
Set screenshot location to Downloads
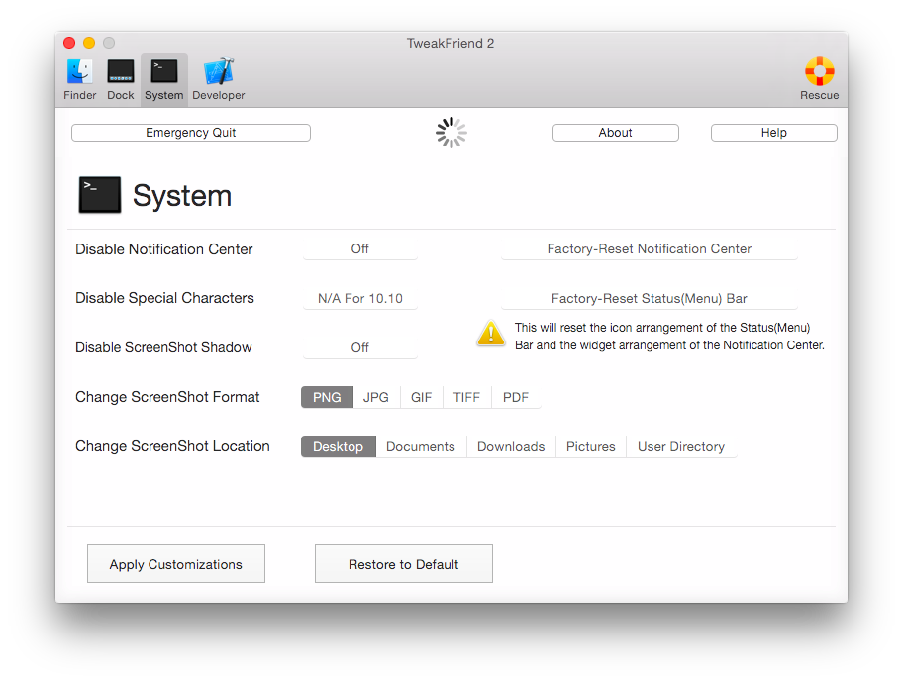511,446
